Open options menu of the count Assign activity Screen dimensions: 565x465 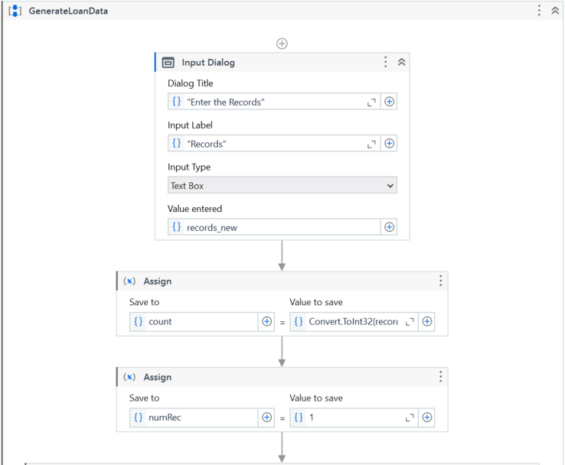tap(440, 281)
